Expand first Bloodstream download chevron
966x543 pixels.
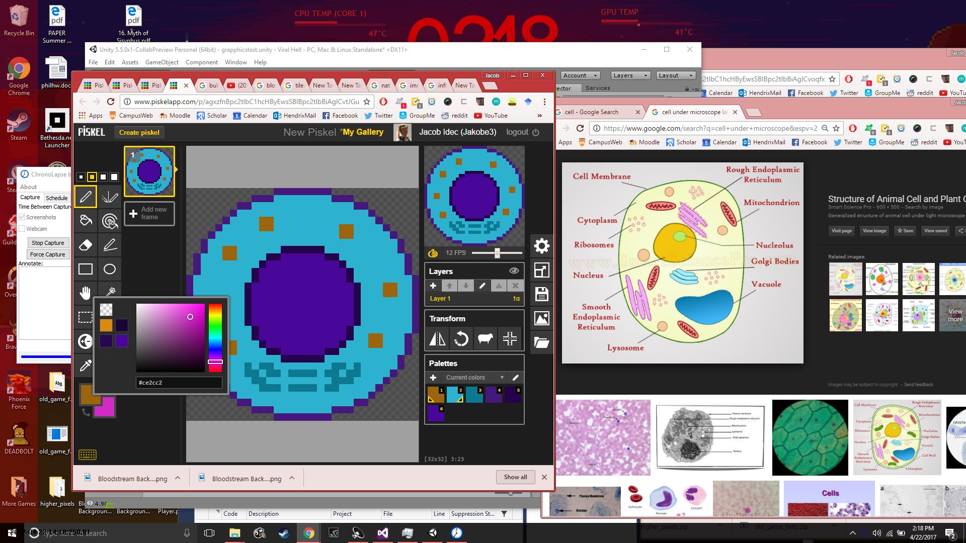pos(178,478)
